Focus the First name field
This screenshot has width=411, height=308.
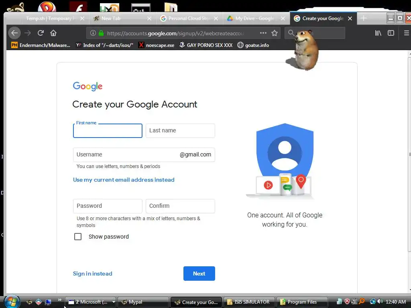click(x=108, y=131)
